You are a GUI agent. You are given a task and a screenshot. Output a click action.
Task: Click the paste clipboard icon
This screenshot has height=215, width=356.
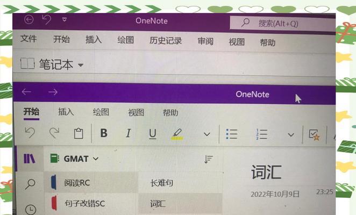pyautogui.click(x=79, y=133)
